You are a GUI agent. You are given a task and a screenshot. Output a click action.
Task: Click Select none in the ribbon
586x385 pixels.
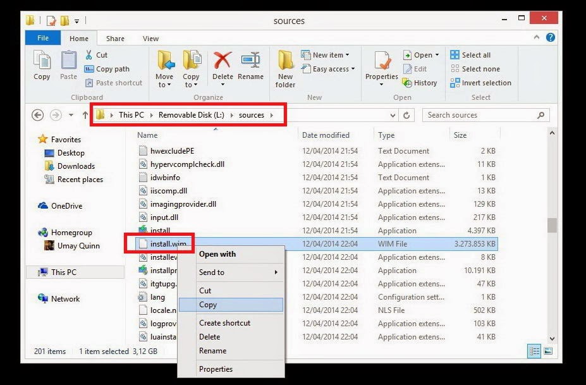(475, 69)
